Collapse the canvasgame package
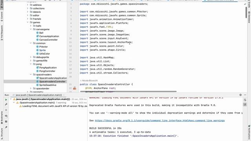The height and width of the screenshot is (141, 251). coord(31,29)
